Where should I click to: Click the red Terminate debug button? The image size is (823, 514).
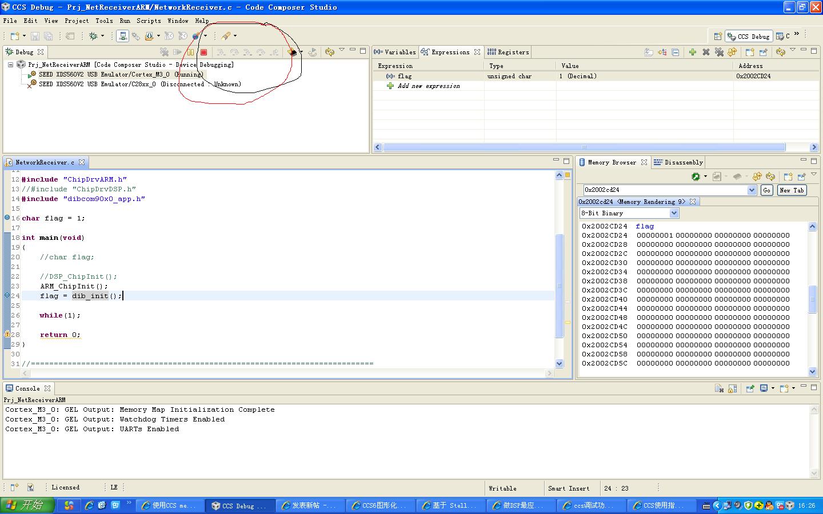[x=203, y=52]
